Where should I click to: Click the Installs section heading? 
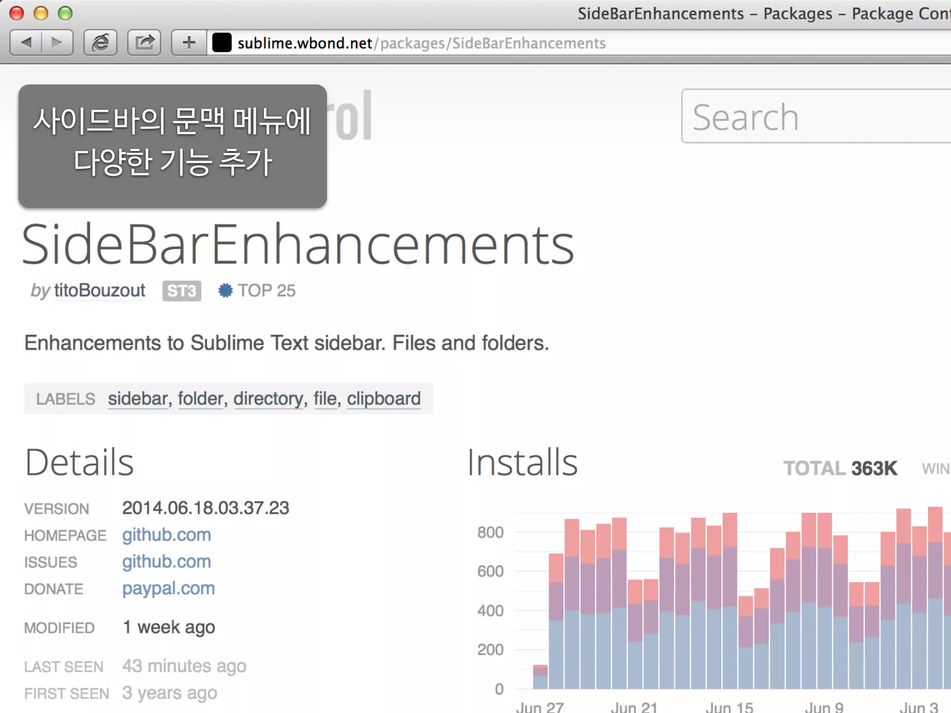522,462
